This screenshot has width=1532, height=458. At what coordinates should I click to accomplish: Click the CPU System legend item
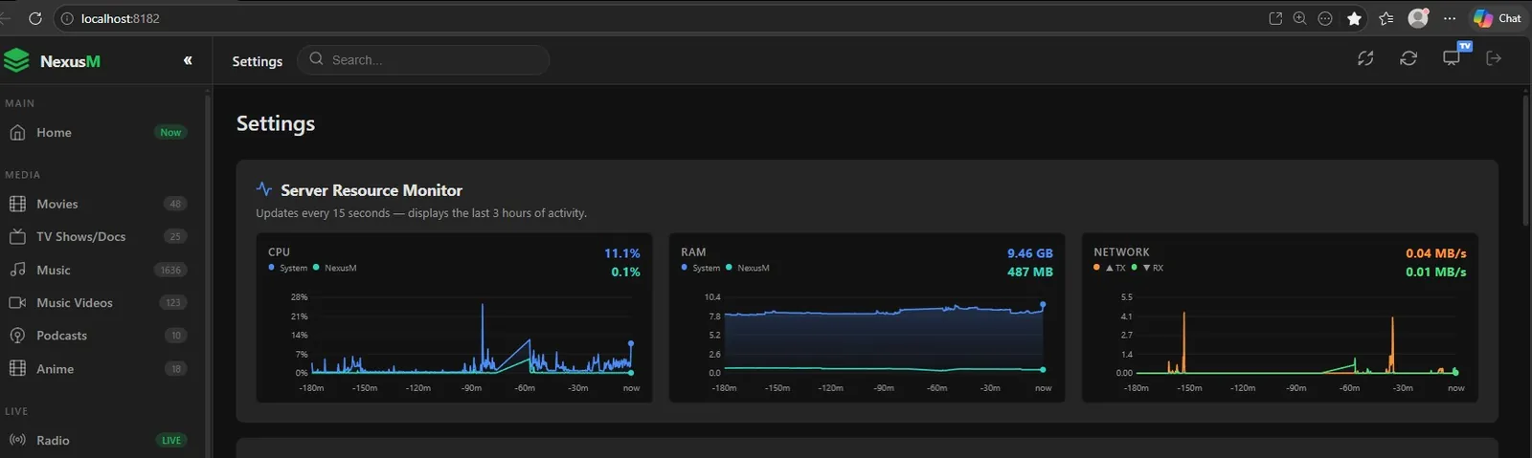tap(288, 268)
